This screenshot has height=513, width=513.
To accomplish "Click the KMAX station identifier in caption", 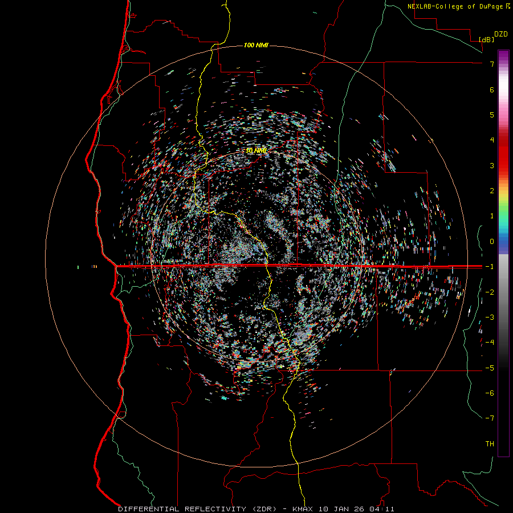I will coord(303,509).
